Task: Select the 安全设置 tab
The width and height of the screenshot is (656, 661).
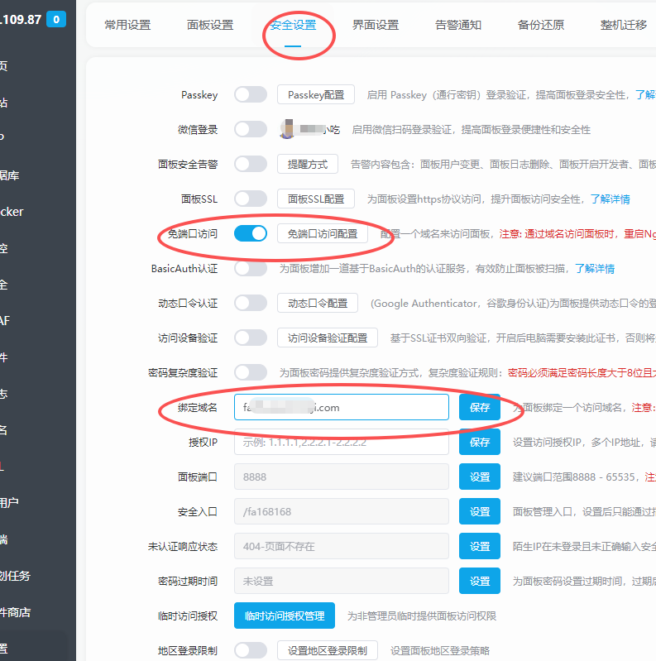Action: pyautogui.click(x=293, y=25)
